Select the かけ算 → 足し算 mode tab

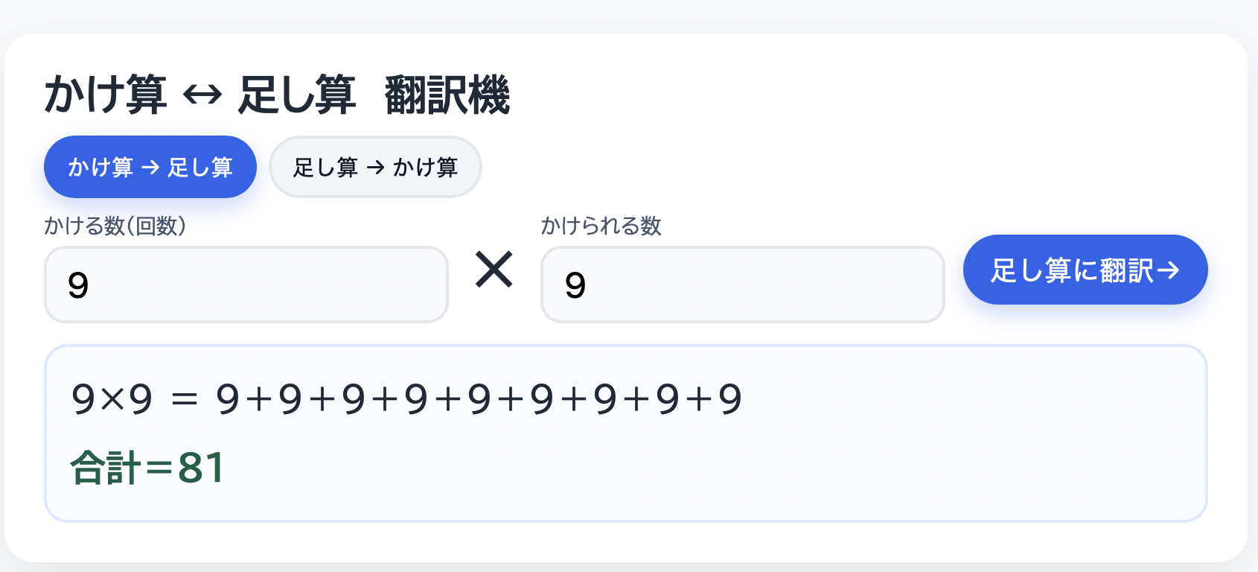(x=150, y=167)
